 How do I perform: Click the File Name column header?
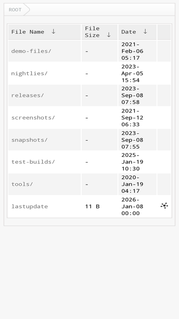point(28,32)
